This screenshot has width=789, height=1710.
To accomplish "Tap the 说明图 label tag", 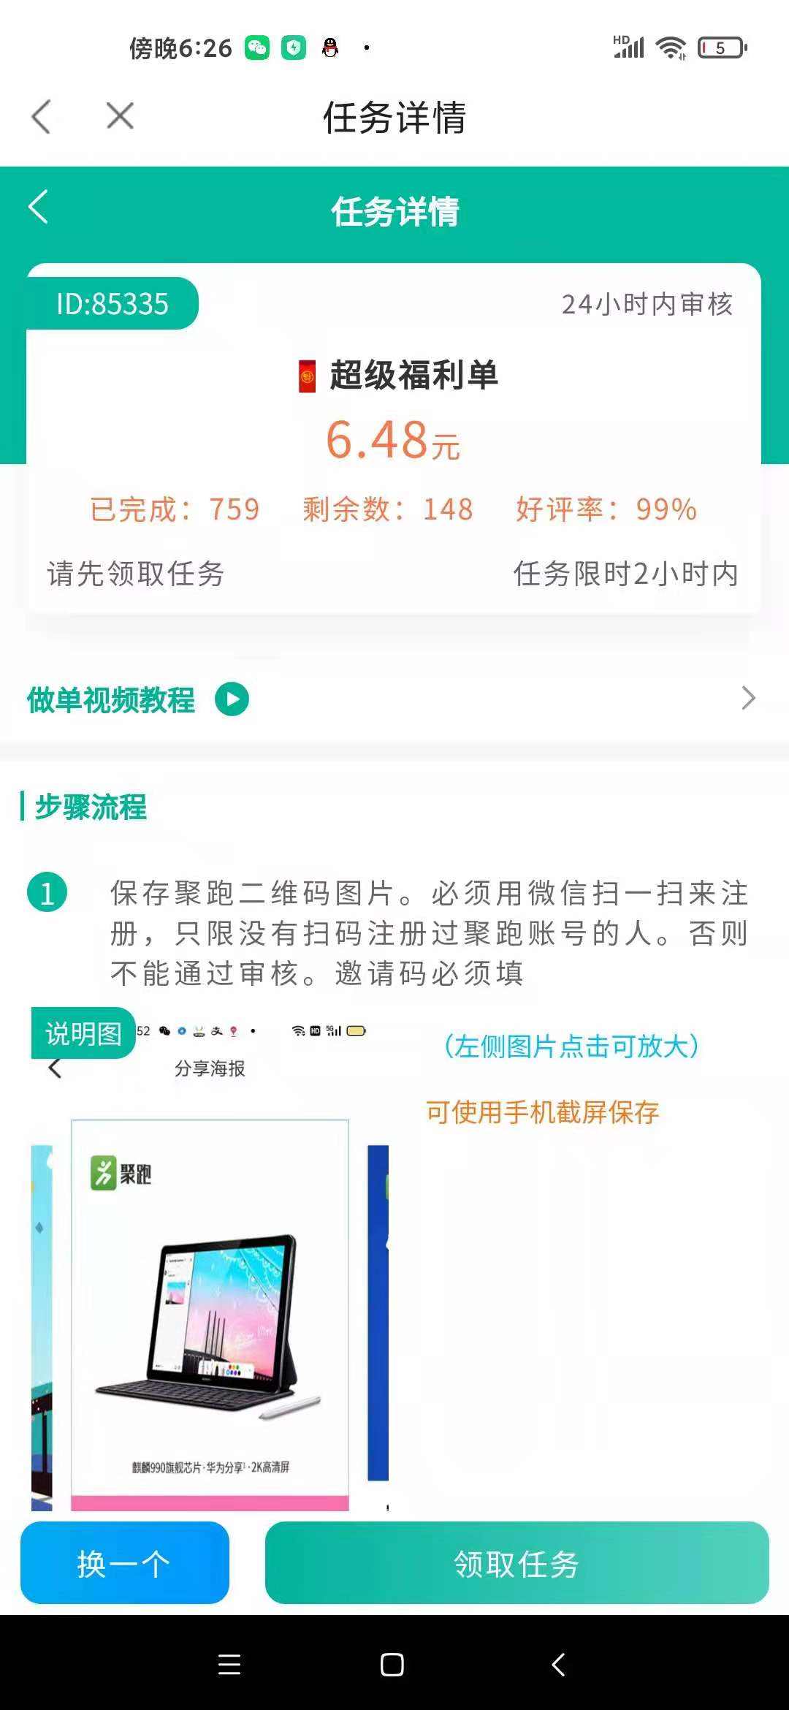I will [83, 1033].
